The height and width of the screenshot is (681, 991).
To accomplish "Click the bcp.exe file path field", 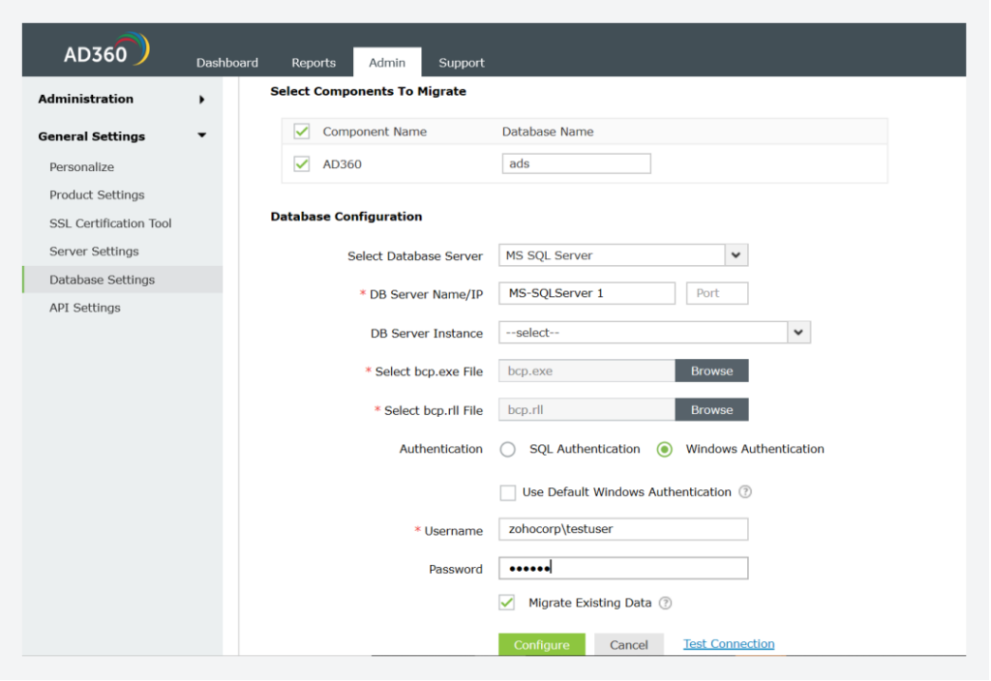I will [x=587, y=370].
